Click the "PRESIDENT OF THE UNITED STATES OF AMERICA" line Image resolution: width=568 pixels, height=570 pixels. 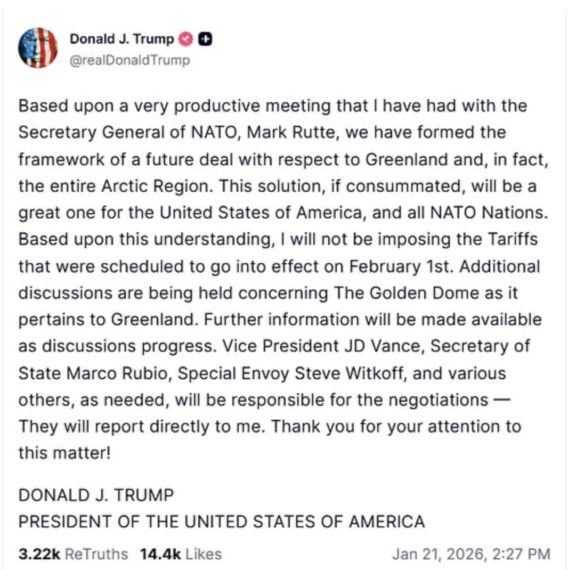pyautogui.click(x=222, y=521)
